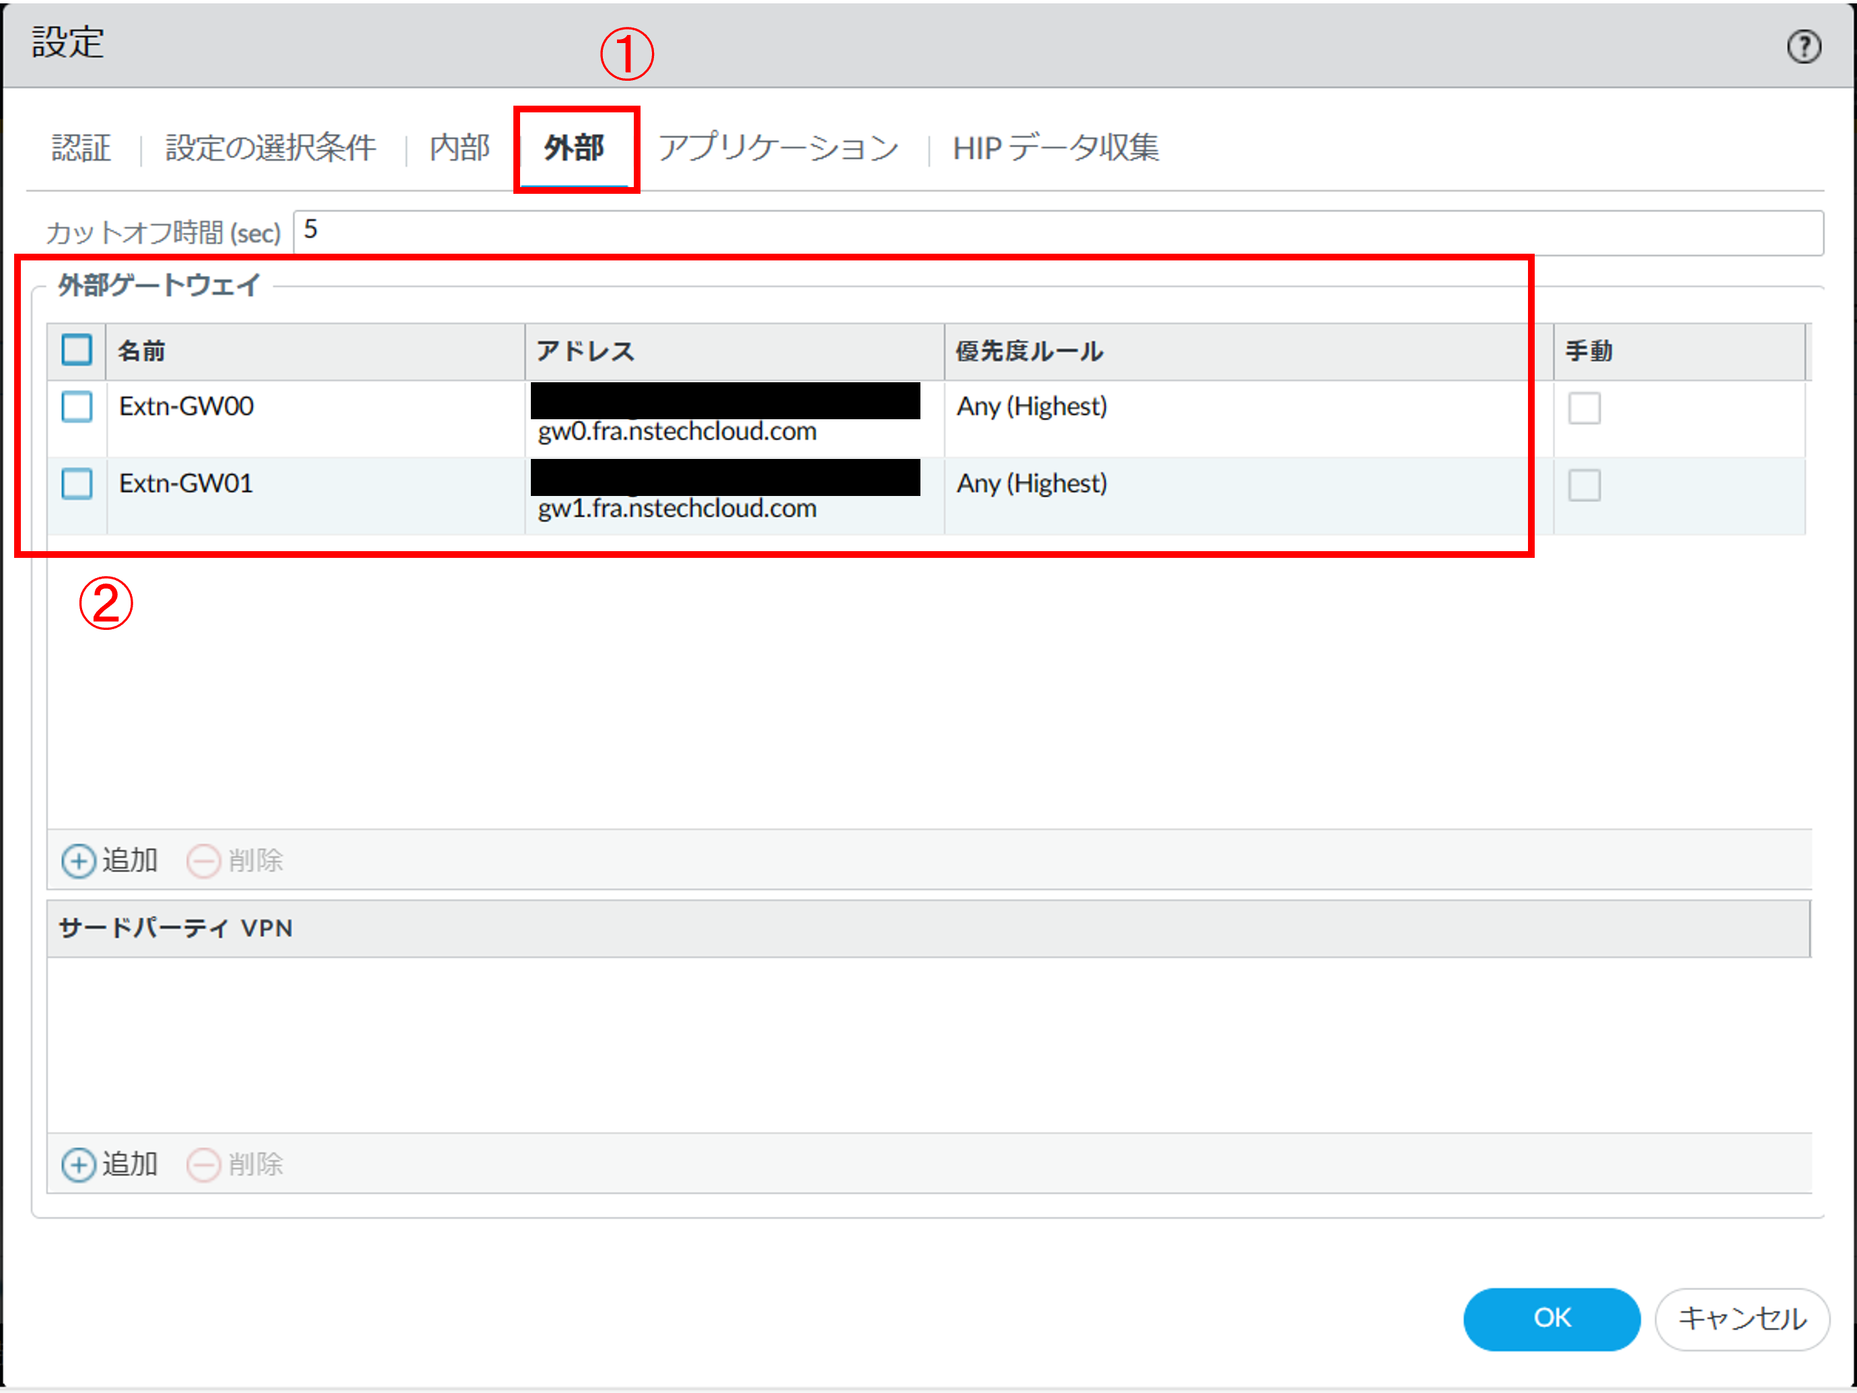Click add icon under third-party VPN
The height and width of the screenshot is (1393, 1857).
point(79,1165)
